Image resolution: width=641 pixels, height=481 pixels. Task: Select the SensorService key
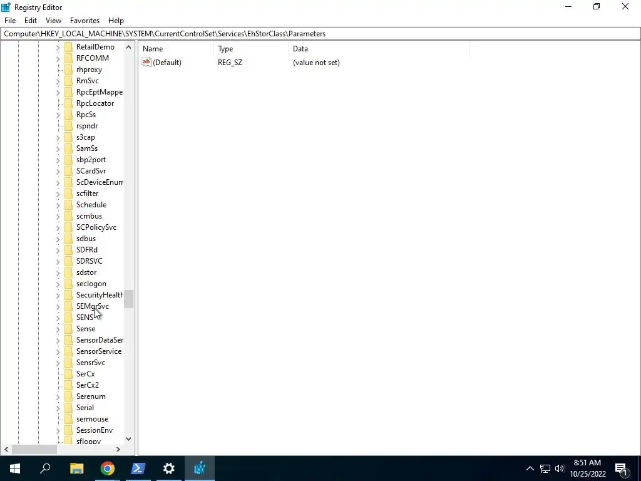coord(98,351)
